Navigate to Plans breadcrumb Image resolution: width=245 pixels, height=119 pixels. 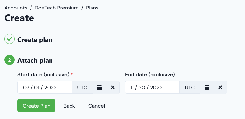coord(92,8)
